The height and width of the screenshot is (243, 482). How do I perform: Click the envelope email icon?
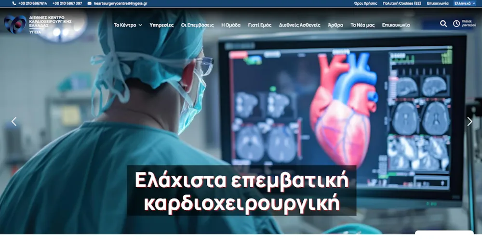pyautogui.click(x=89, y=3)
